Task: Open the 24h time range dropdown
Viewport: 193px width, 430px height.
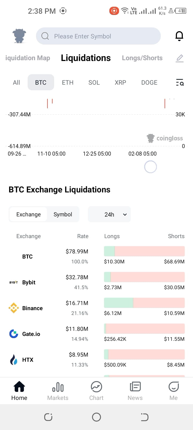Action: pos(109,214)
